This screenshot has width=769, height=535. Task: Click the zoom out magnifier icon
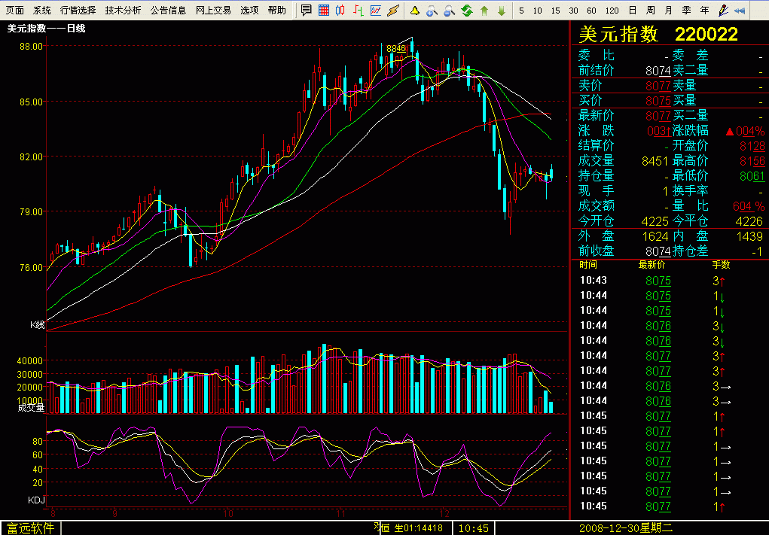point(449,11)
